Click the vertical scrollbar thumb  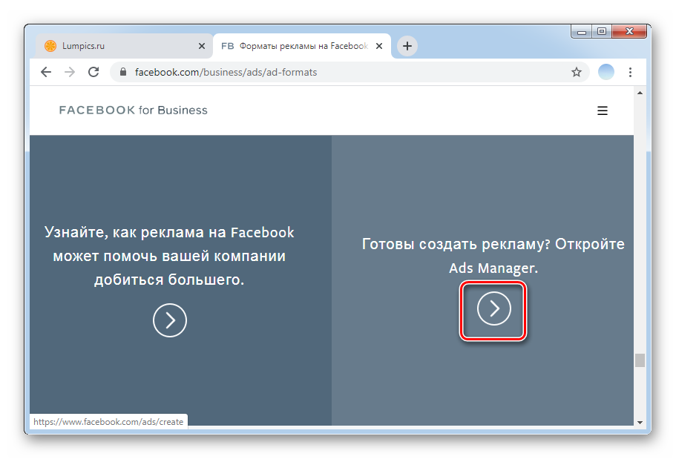640,360
